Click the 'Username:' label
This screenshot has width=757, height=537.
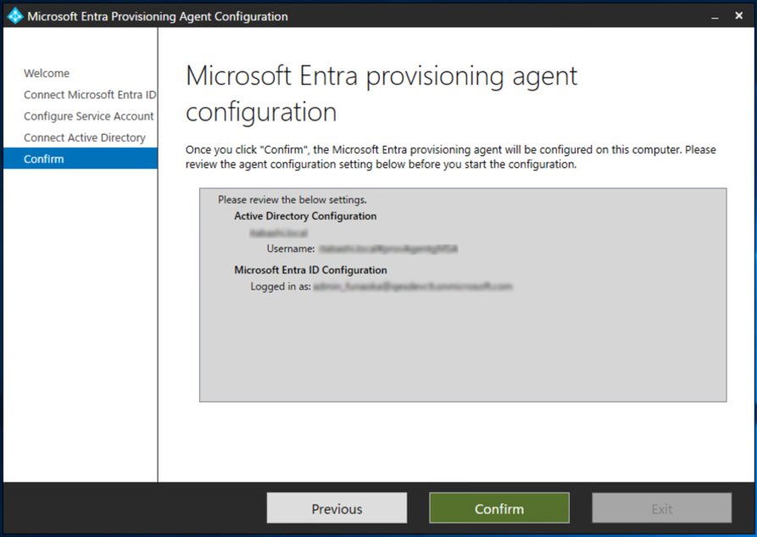coord(291,249)
